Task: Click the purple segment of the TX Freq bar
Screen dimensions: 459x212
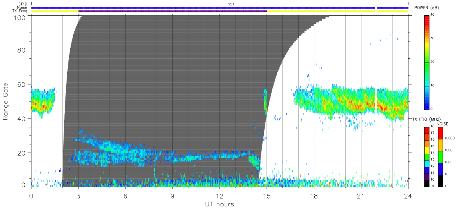Action: pos(172,11)
